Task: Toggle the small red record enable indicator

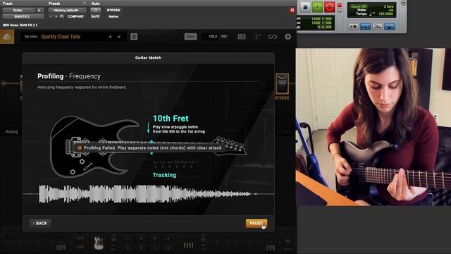Action: click(x=340, y=5)
